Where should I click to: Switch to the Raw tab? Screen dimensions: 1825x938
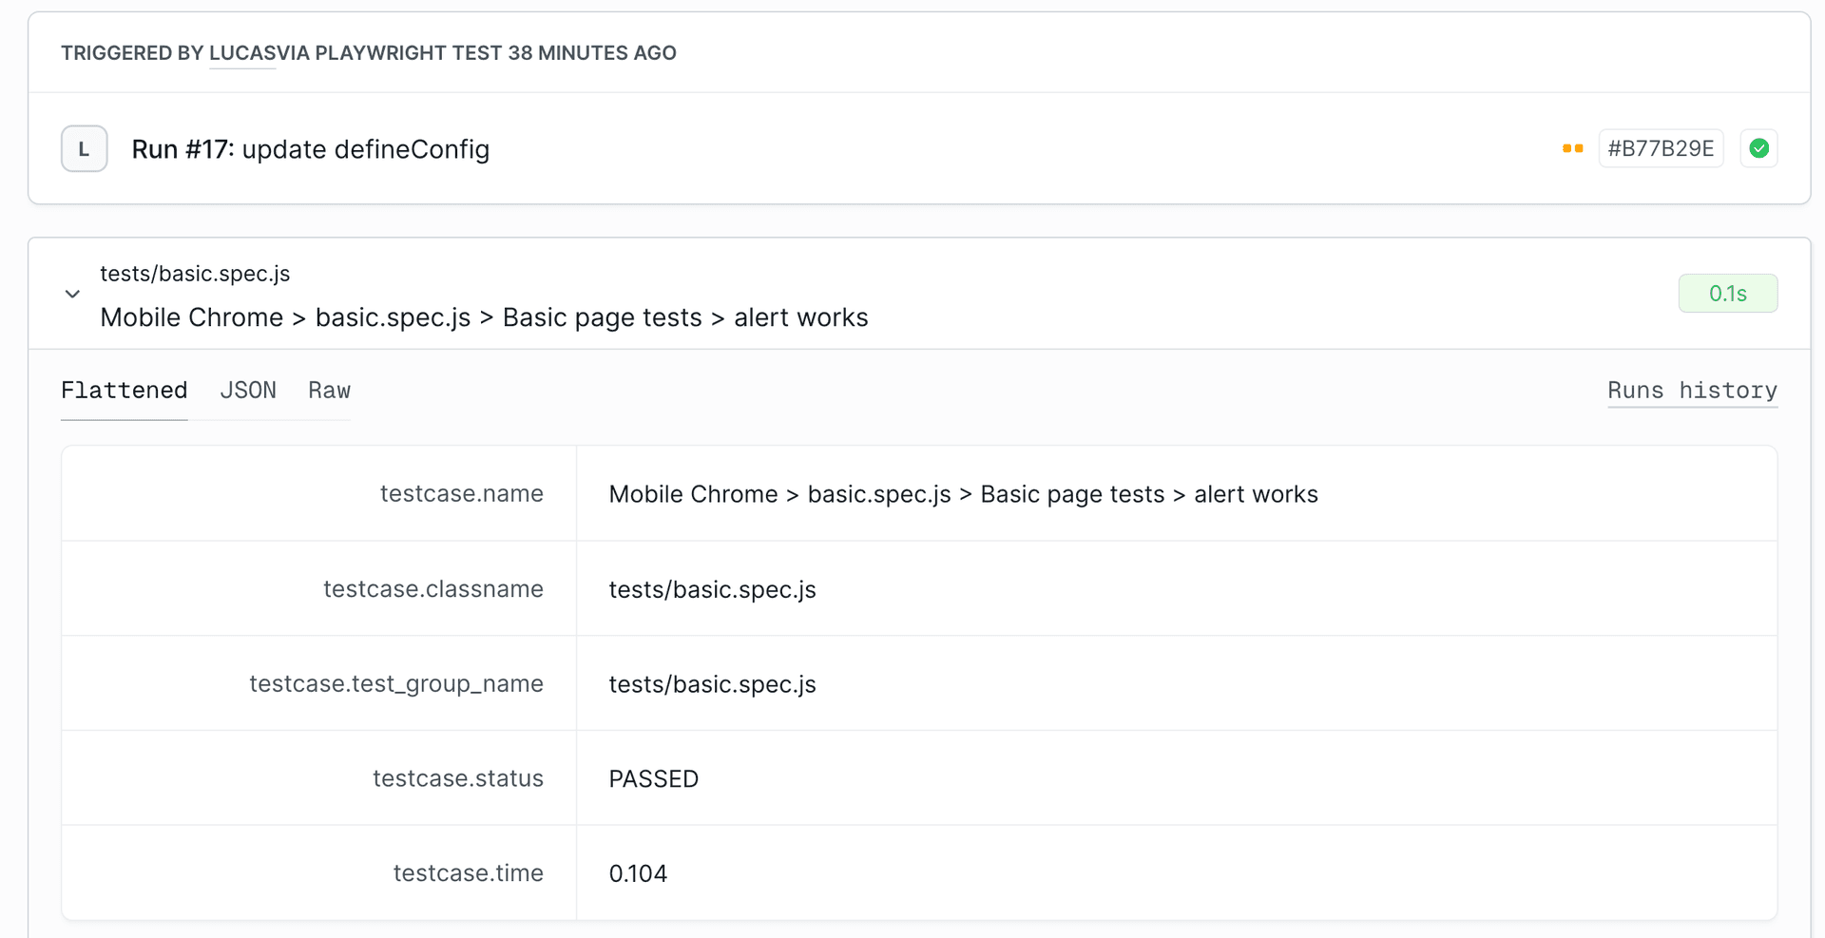point(329,391)
